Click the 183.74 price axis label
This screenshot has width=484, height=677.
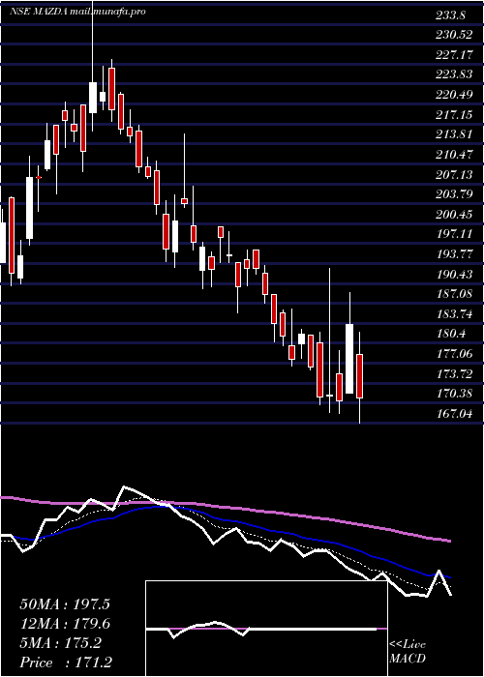(454, 314)
